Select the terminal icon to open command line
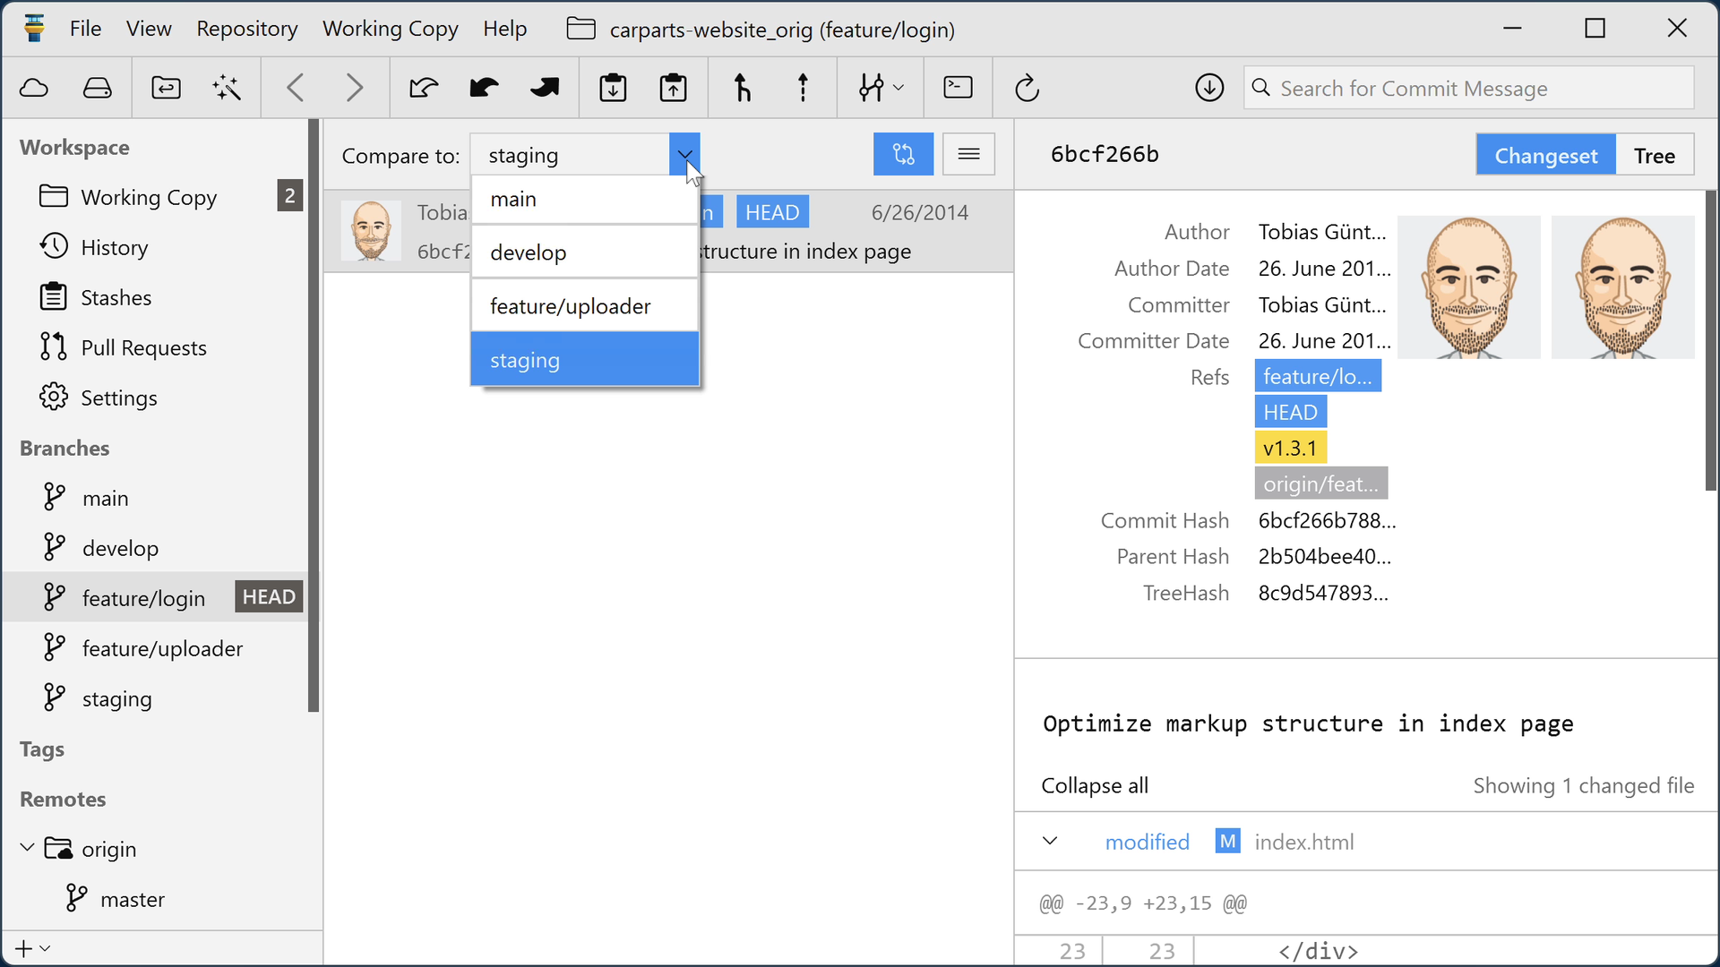 click(x=958, y=88)
